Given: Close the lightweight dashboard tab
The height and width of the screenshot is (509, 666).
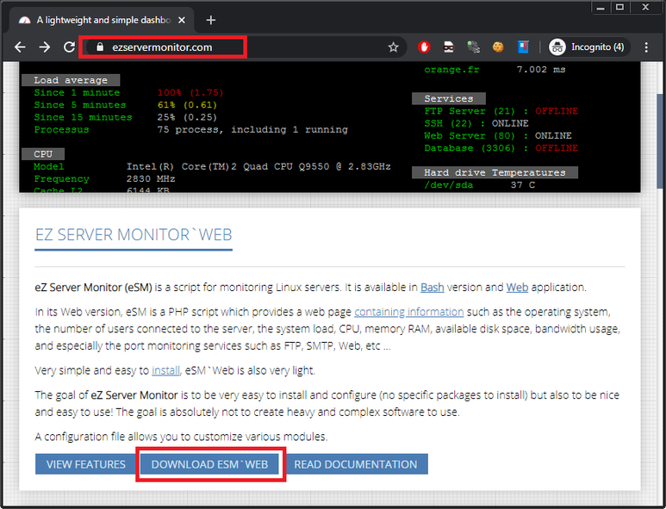Looking at the screenshot, I should click(x=182, y=20).
